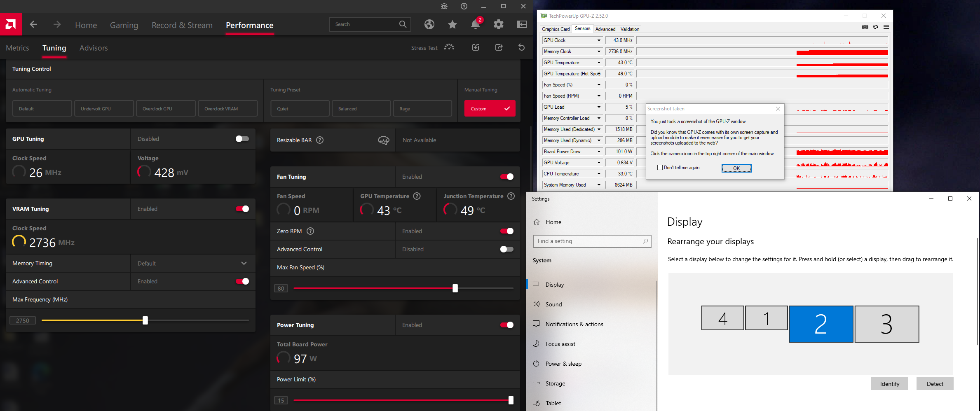Open GPU Temperature help icon

point(417,196)
